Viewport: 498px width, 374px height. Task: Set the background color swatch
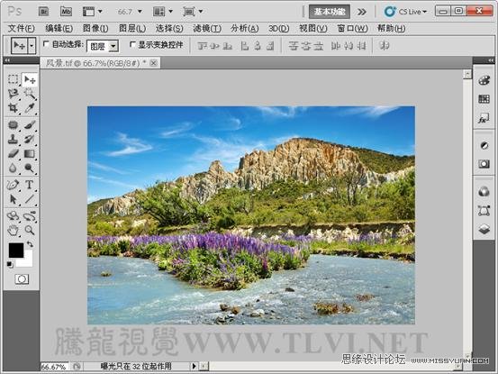(27, 261)
